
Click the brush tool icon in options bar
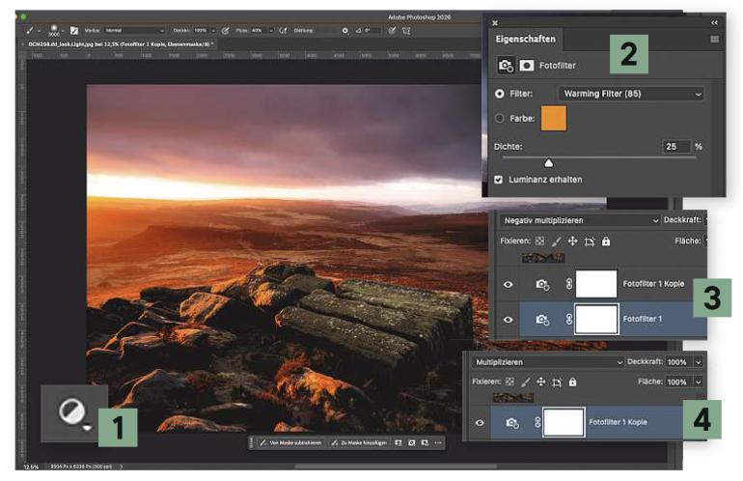pyautogui.click(x=30, y=30)
